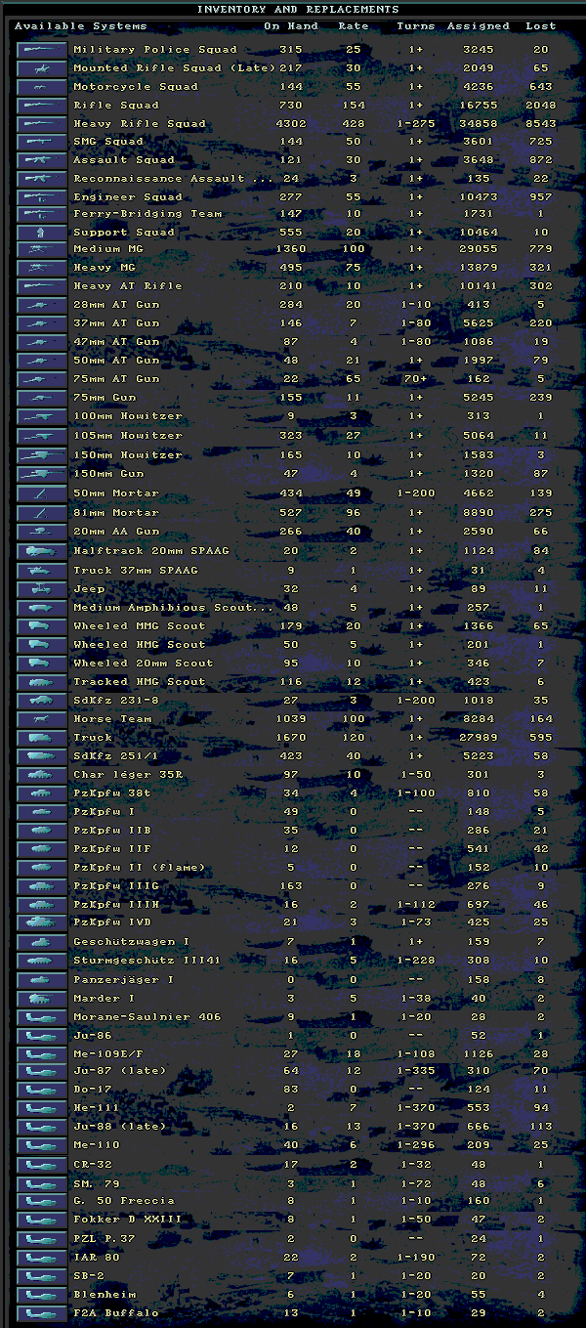
Task: Click the Fokker D XXIII icon
Action: pyautogui.click(x=41, y=1220)
